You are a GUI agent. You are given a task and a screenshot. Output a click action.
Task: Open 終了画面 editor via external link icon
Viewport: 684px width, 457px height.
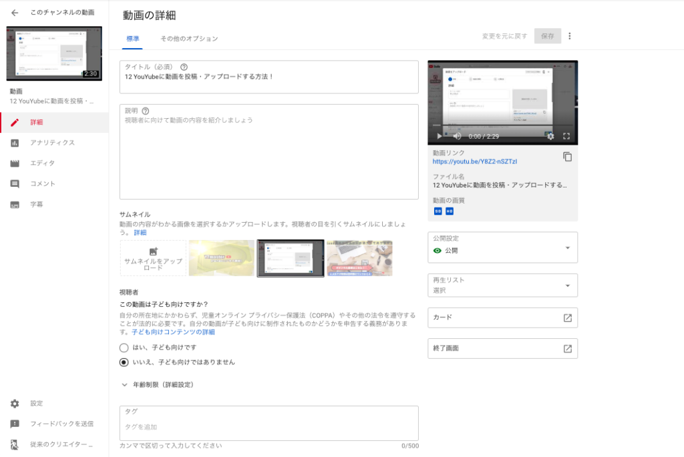point(567,348)
